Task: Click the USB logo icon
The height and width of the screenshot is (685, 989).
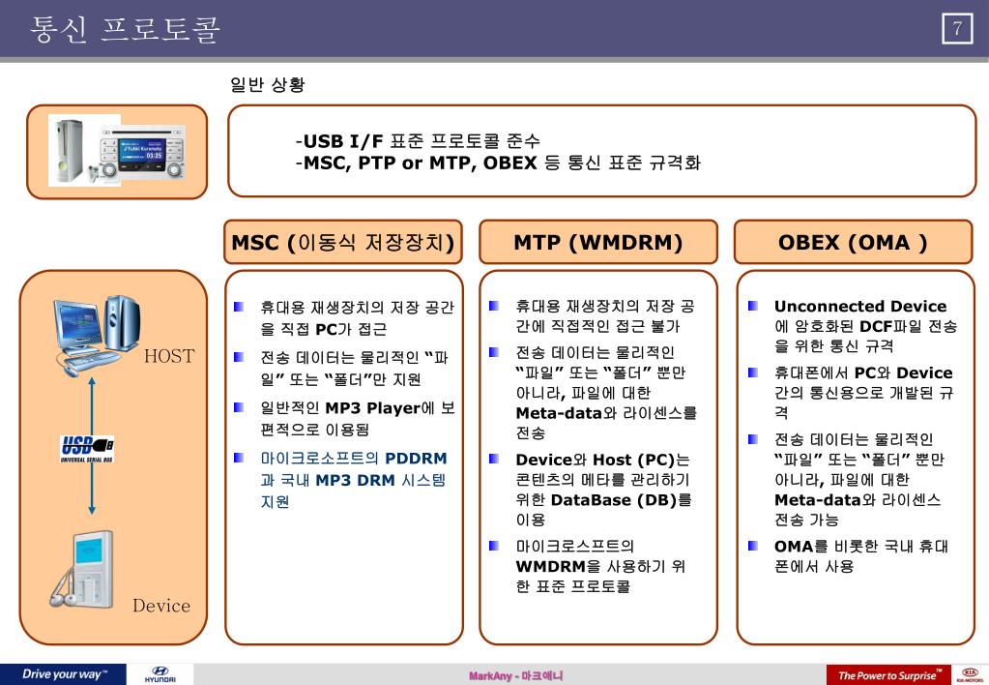Action: [x=87, y=449]
